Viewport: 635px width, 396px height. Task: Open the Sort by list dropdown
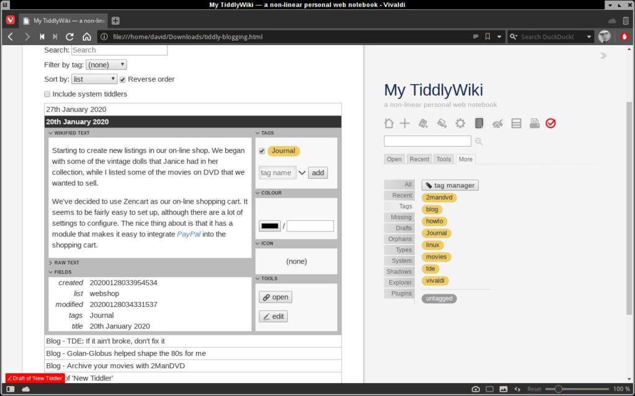(94, 79)
